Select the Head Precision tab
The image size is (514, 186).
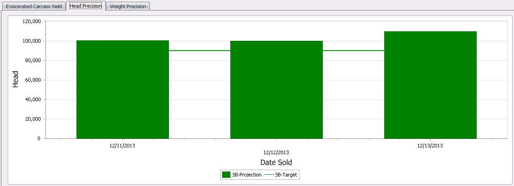pos(86,5)
